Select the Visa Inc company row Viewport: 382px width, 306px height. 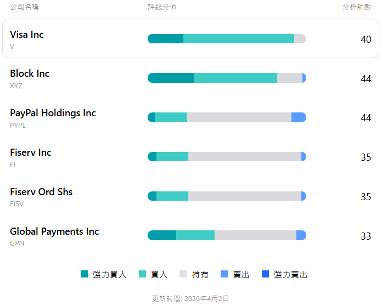click(x=190, y=38)
